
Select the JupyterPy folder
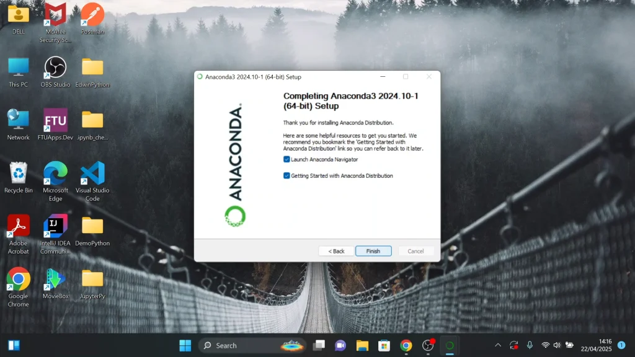(92, 283)
